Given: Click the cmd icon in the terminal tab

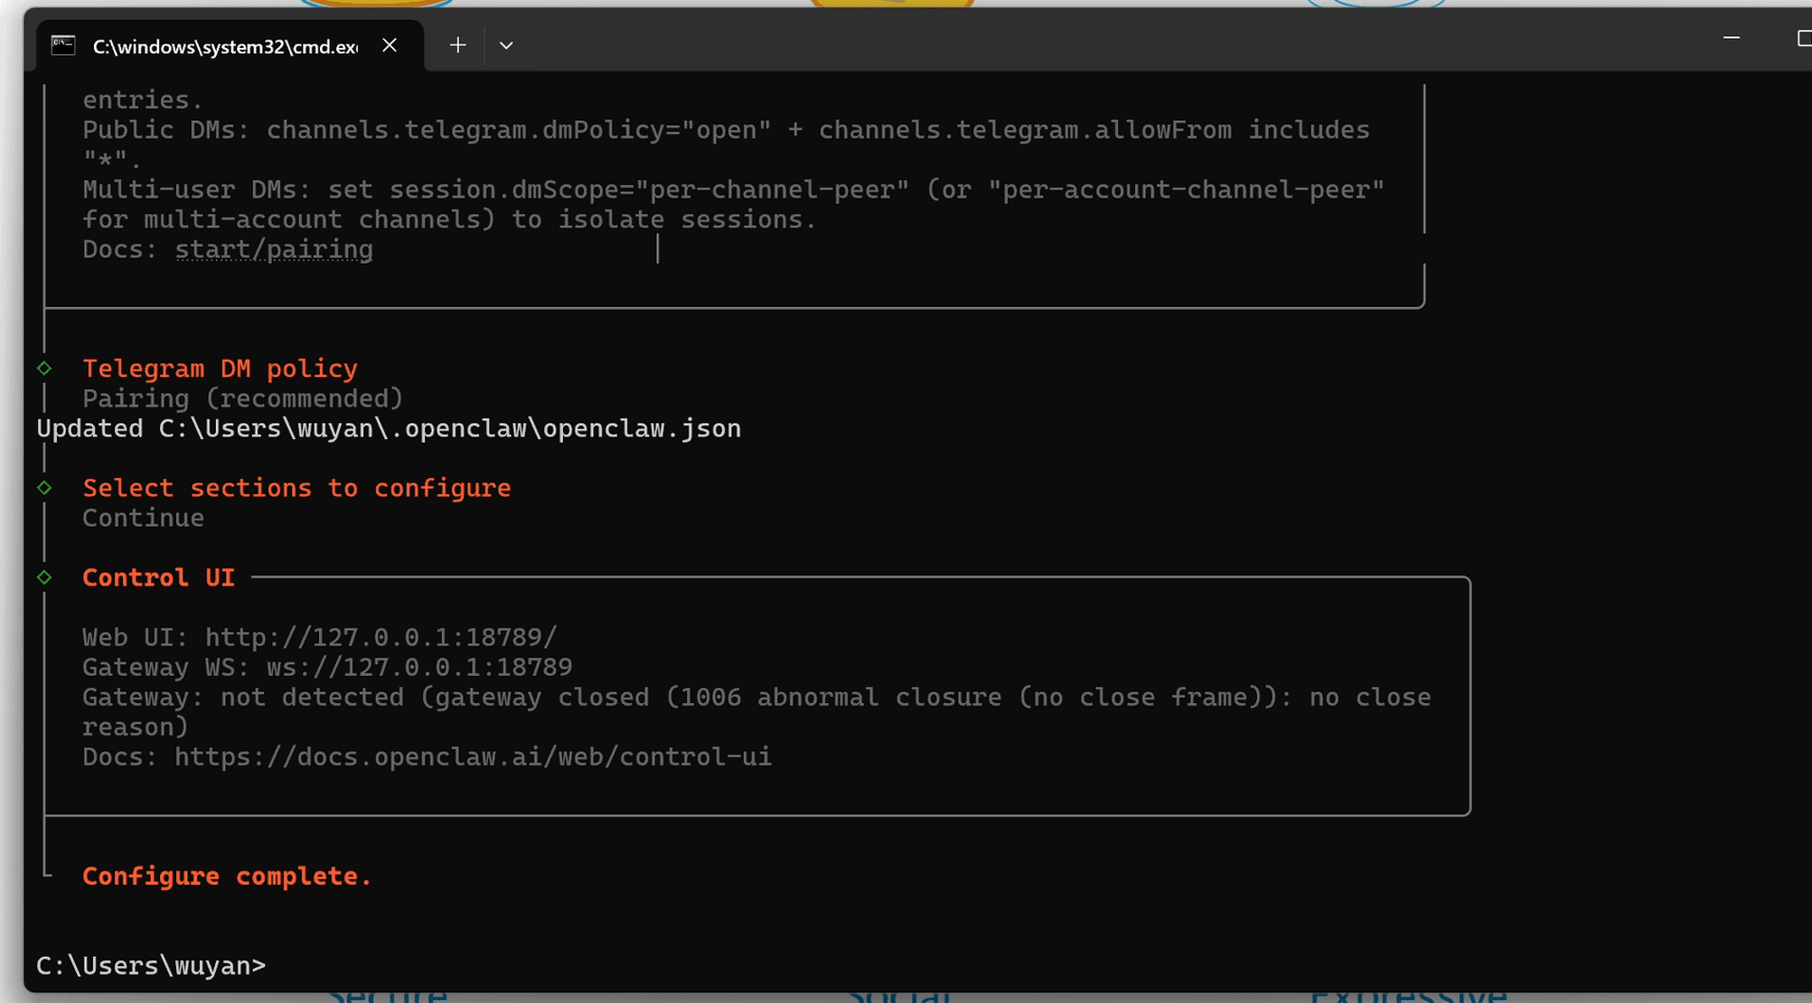Looking at the screenshot, I should click(x=63, y=45).
